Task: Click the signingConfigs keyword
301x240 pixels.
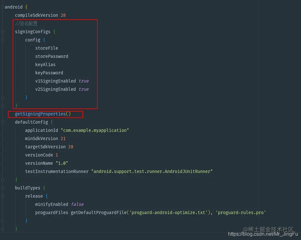Action: coord(33,32)
